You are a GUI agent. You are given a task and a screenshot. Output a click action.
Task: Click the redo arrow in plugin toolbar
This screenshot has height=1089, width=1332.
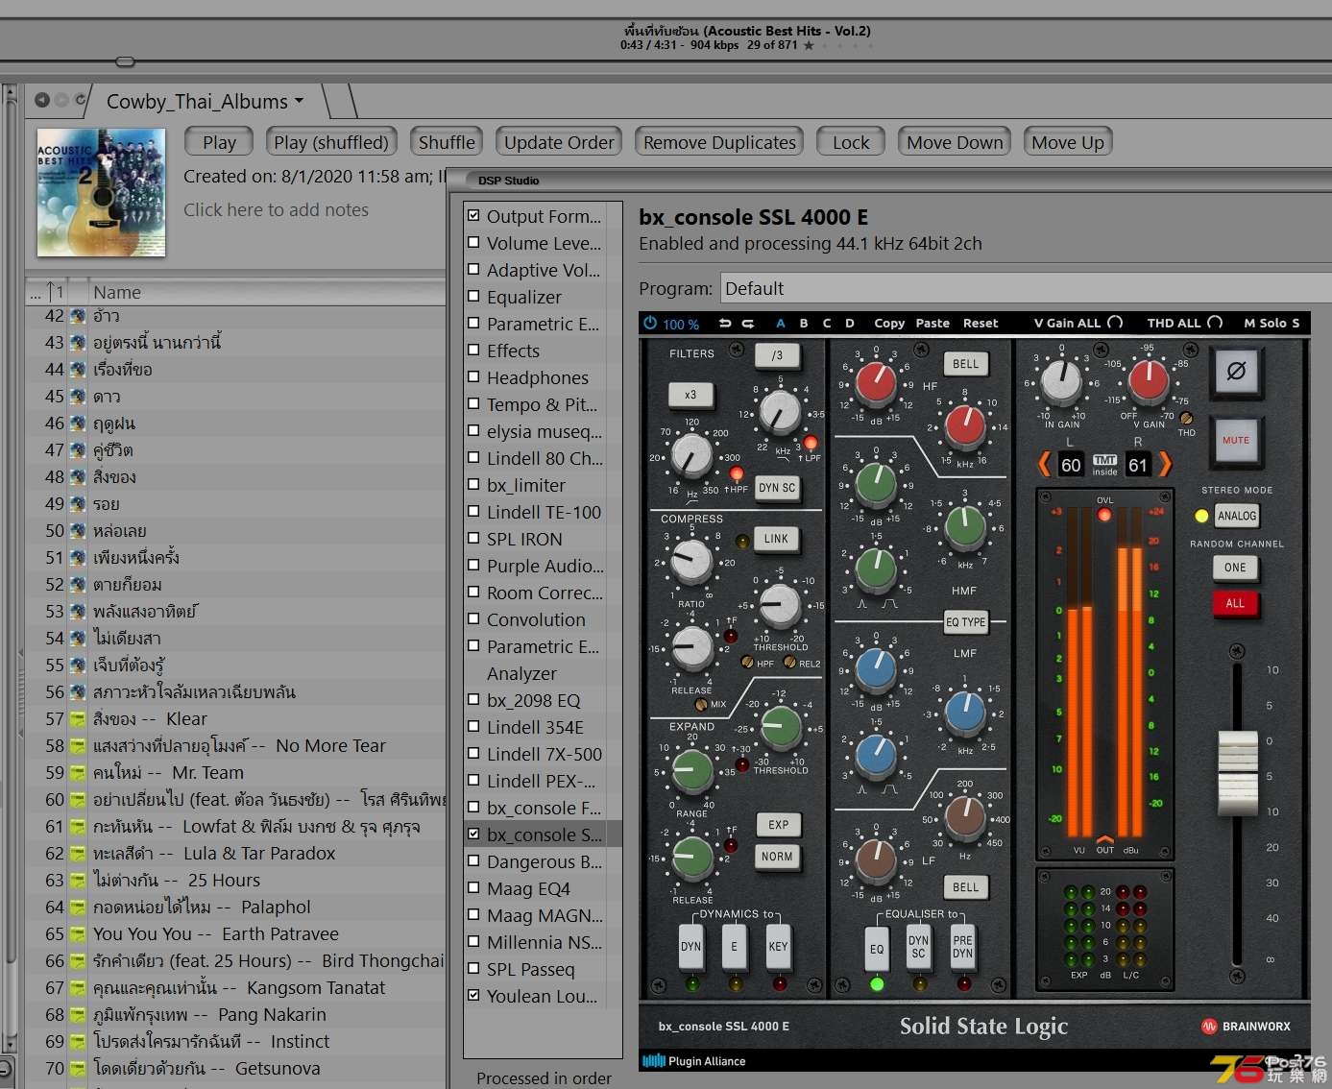point(748,323)
